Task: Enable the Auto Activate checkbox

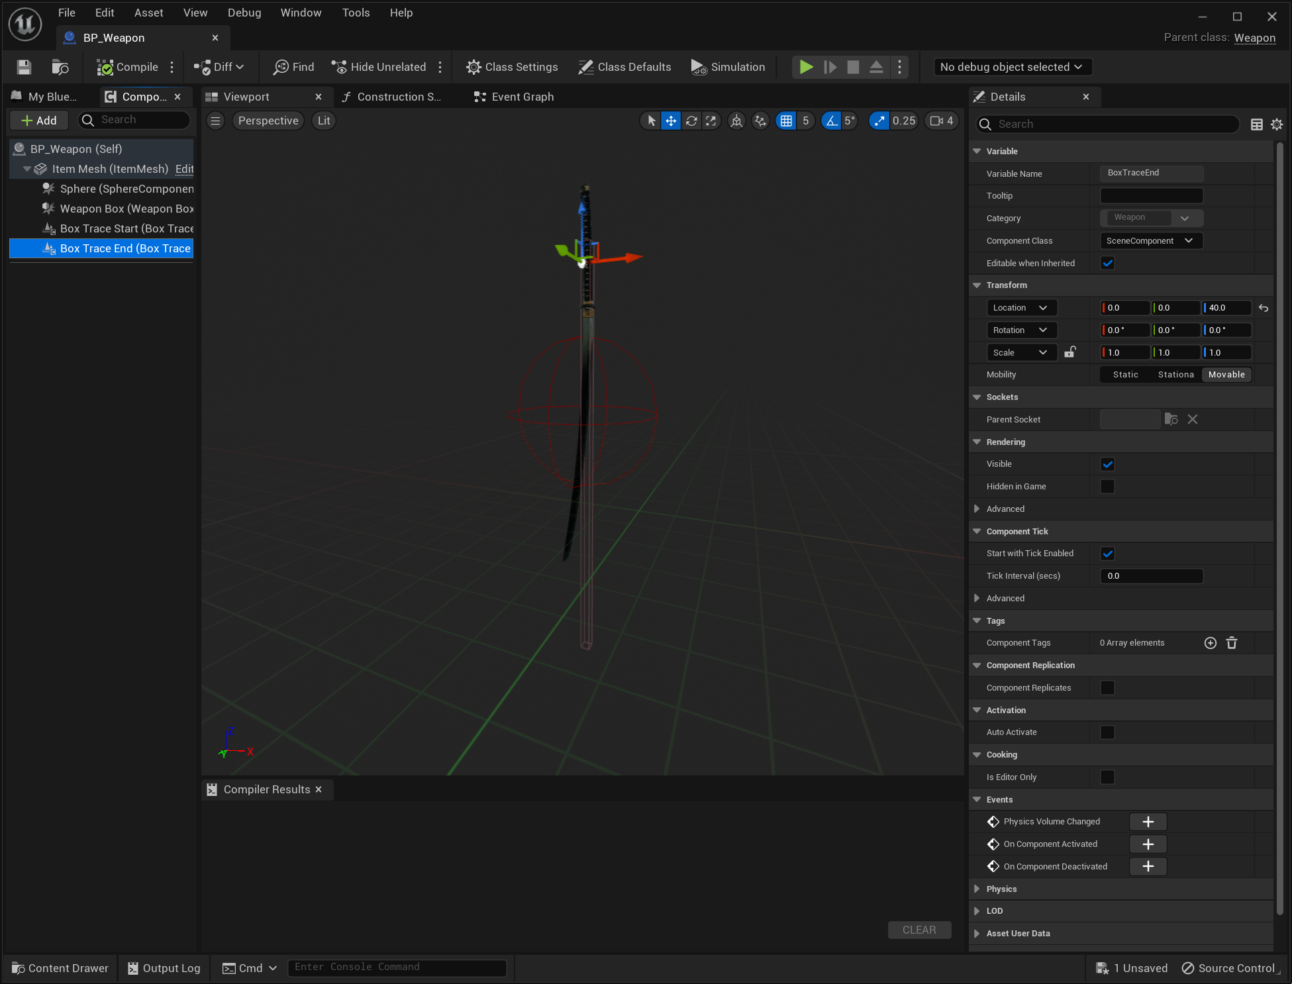Action: [1107, 732]
